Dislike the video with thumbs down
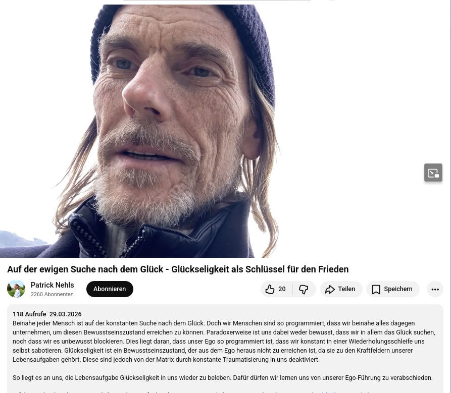 pos(304,289)
